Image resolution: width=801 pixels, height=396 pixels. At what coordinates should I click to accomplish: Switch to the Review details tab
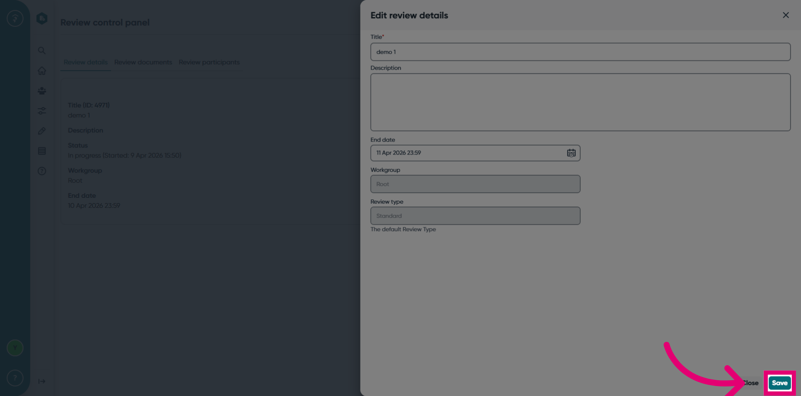pyautogui.click(x=86, y=62)
